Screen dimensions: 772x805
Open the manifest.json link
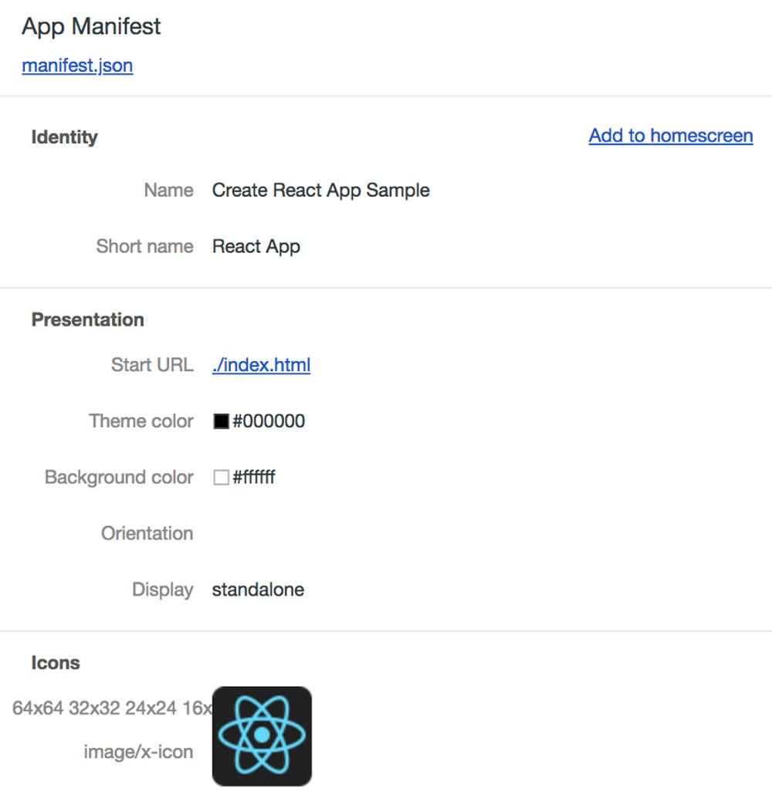[77, 65]
